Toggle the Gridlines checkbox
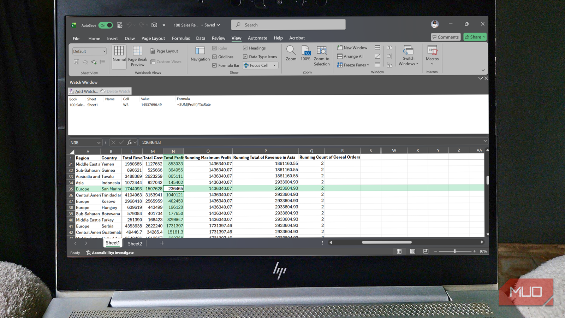 pyautogui.click(x=215, y=57)
